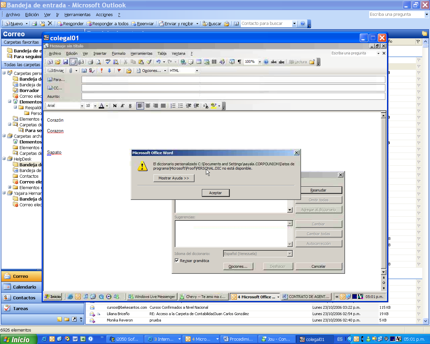Screen dimensions: 430x344
Task: Click the attach file paperclip icon
Action: [71, 71]
